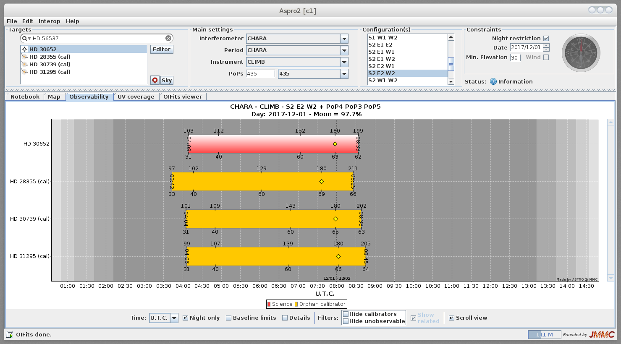This screenshot has height=344, width=621.
Task: Enable the Baseline limits checkbox
Action: [228, 318]
